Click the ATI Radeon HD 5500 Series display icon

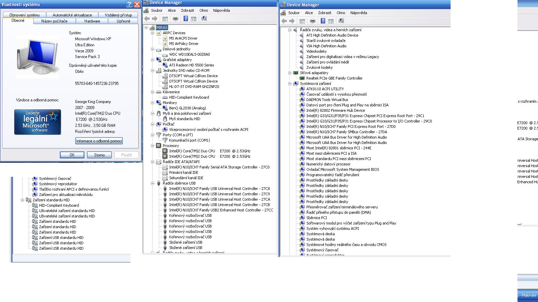(165, 65)
